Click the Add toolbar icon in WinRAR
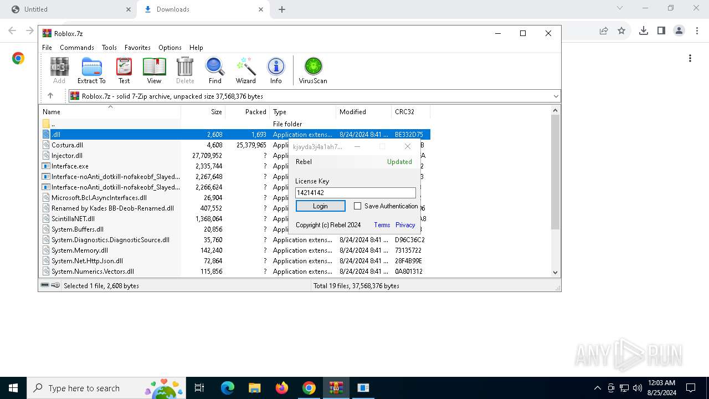This screenshot has width=709, height=399. [x=59, y=70]
